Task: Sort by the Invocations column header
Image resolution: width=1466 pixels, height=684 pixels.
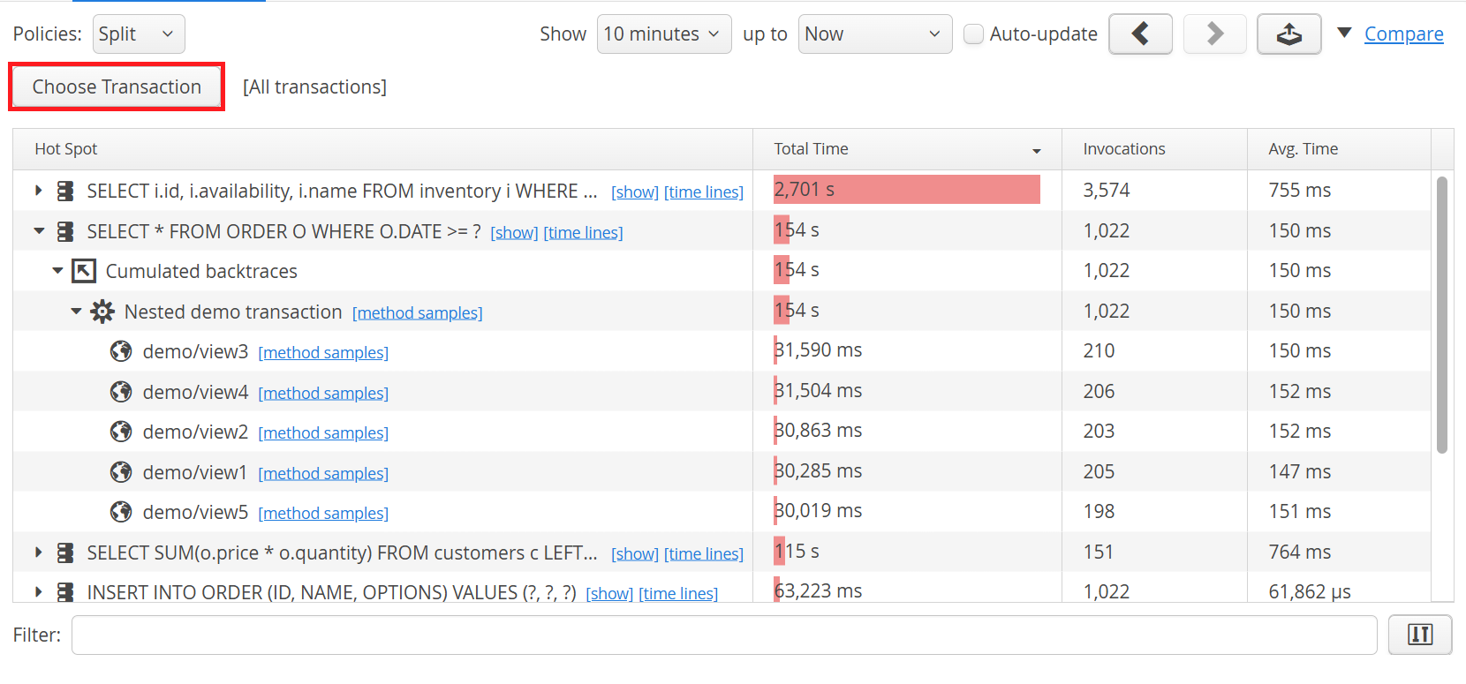Action: point(1123,149)
